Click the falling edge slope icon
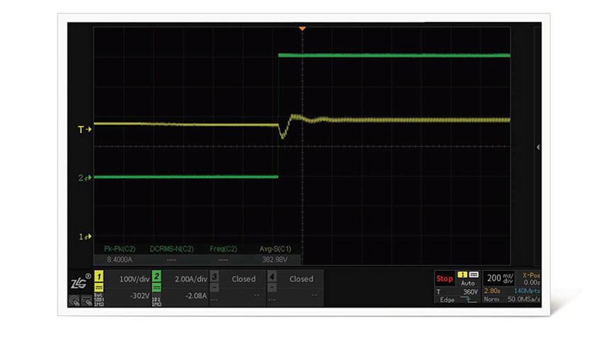 (x=470, y=300)
